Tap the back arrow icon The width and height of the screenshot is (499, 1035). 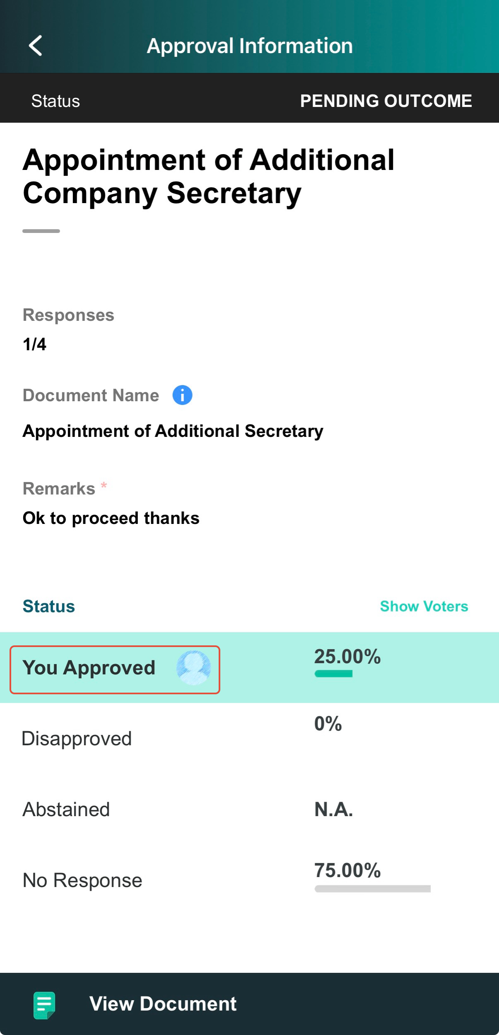[x=36, y=46]
